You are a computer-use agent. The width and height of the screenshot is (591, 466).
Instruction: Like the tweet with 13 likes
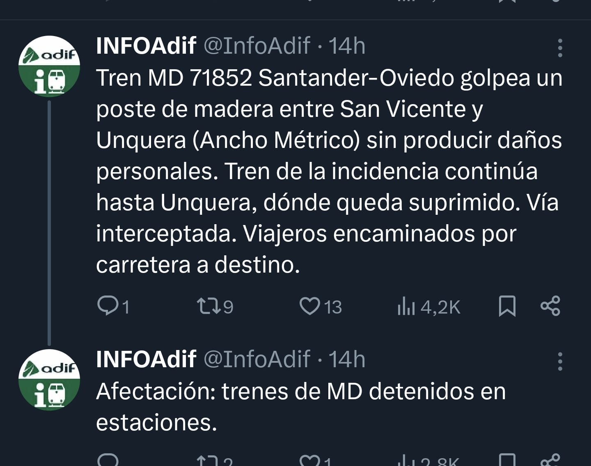(x=310, y=306)
